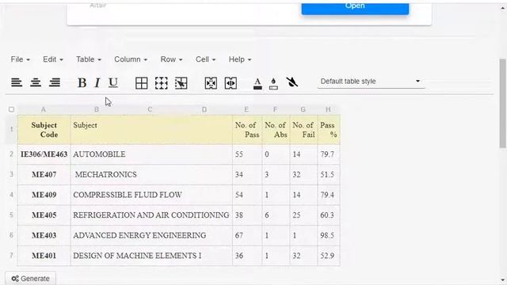Select row 4 number header
Image resolution: width=507 pixels, height=285 pixels.
click(11, 195)
